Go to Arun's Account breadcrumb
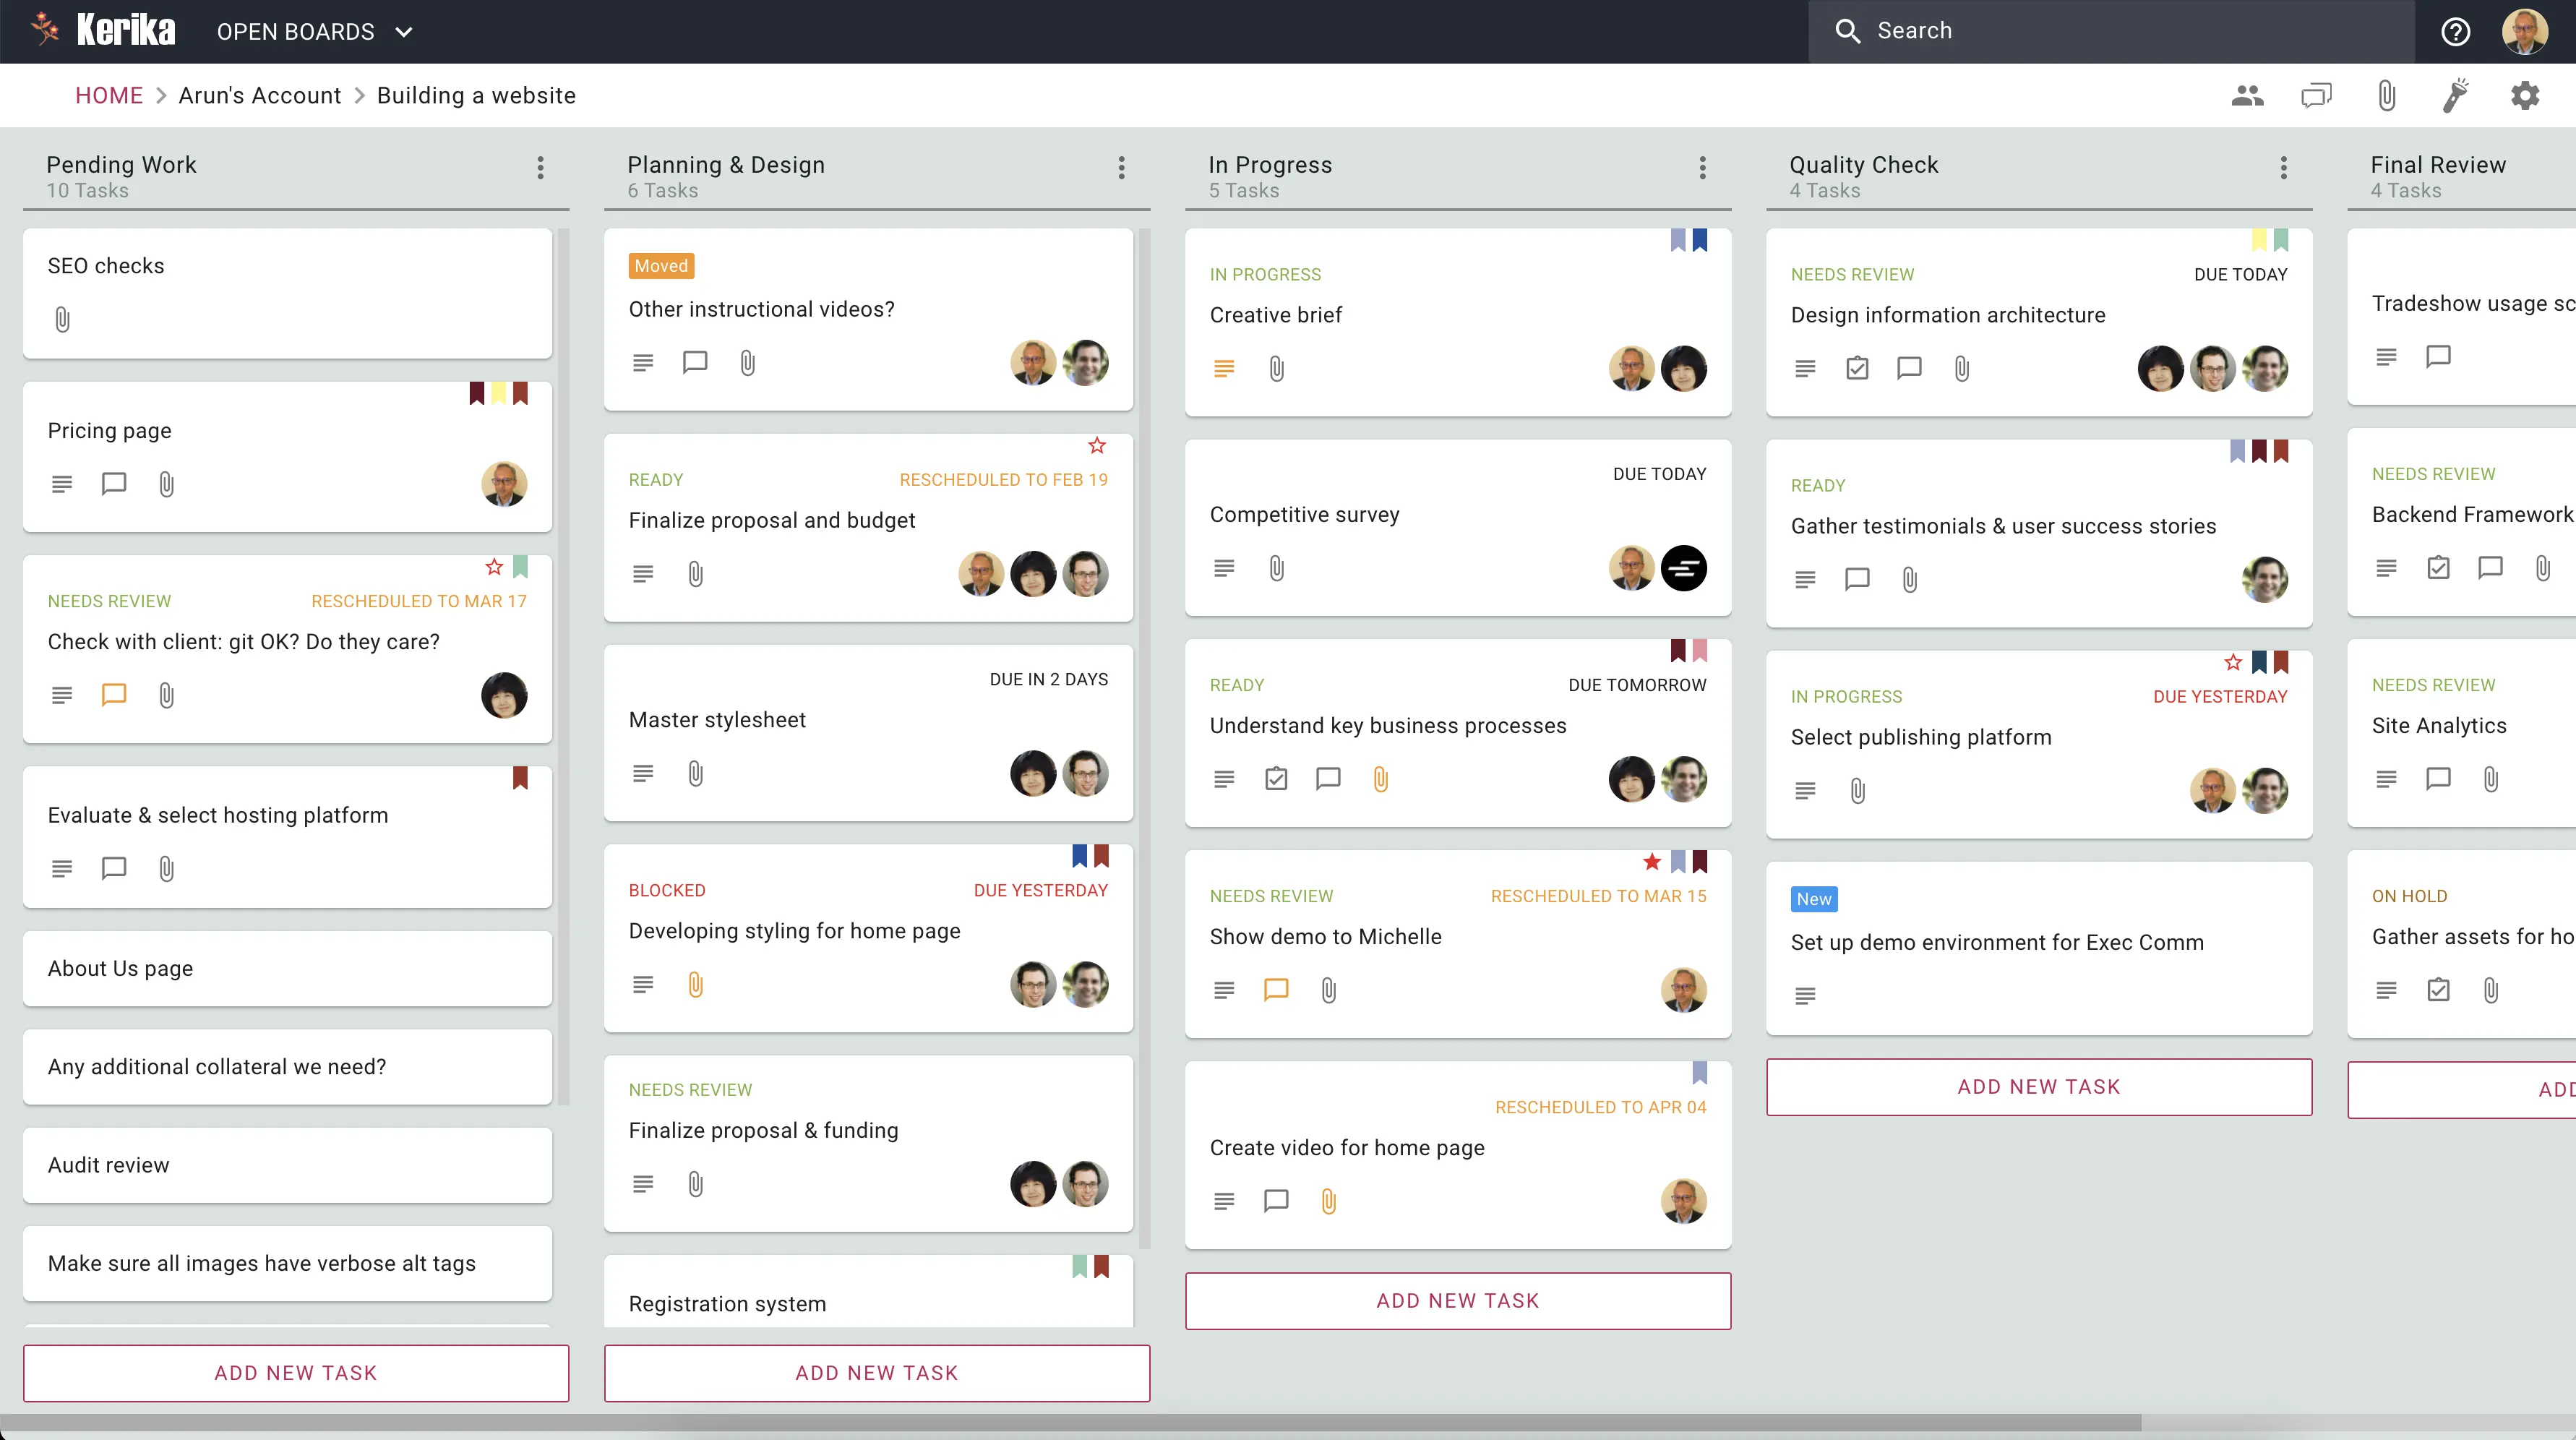 [x=260, y=96]
